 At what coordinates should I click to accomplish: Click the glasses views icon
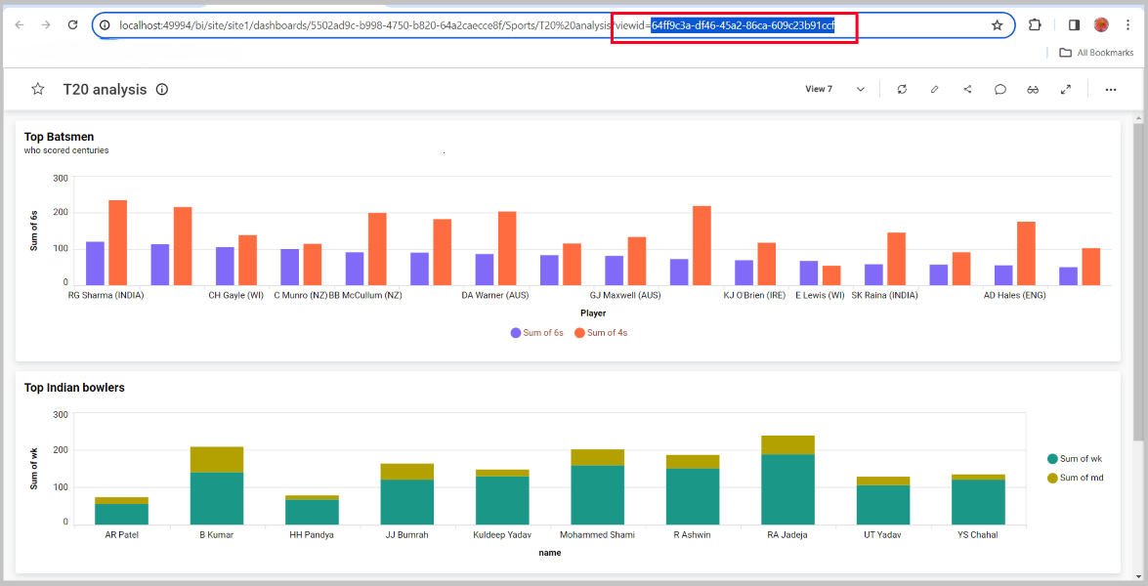pyautogui.click(x=1033, y=89)
